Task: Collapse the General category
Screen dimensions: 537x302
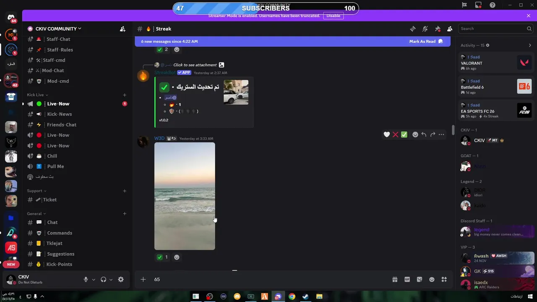Action: [x=36, y=213]
